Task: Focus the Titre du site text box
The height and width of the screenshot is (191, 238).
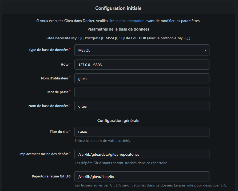Action: pyautogui.click(x=141, y=132)
